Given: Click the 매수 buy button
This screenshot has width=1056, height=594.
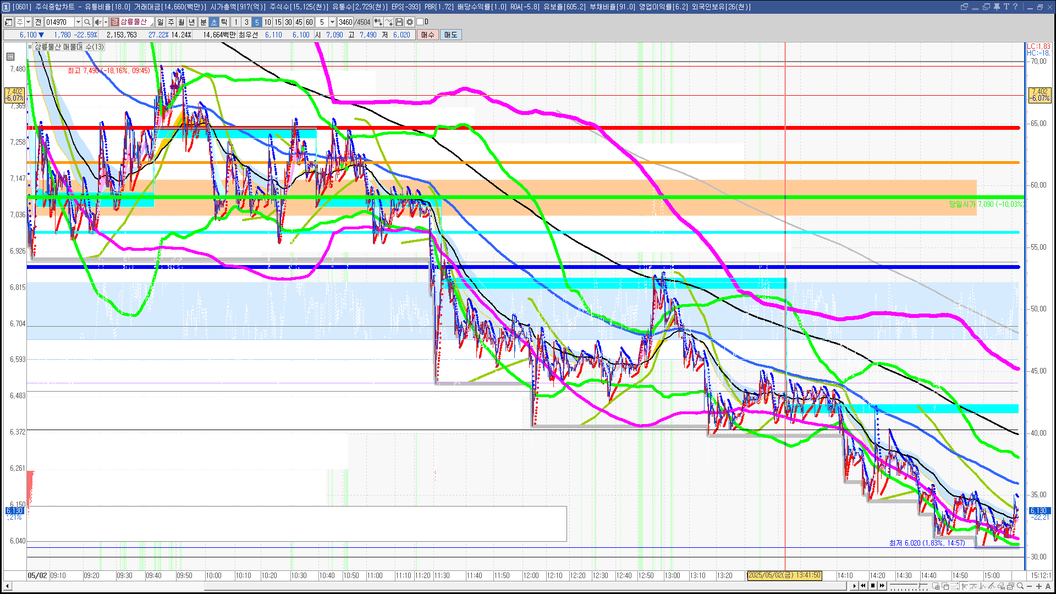Looking at the screenshot, I should (x=428, y=35).
